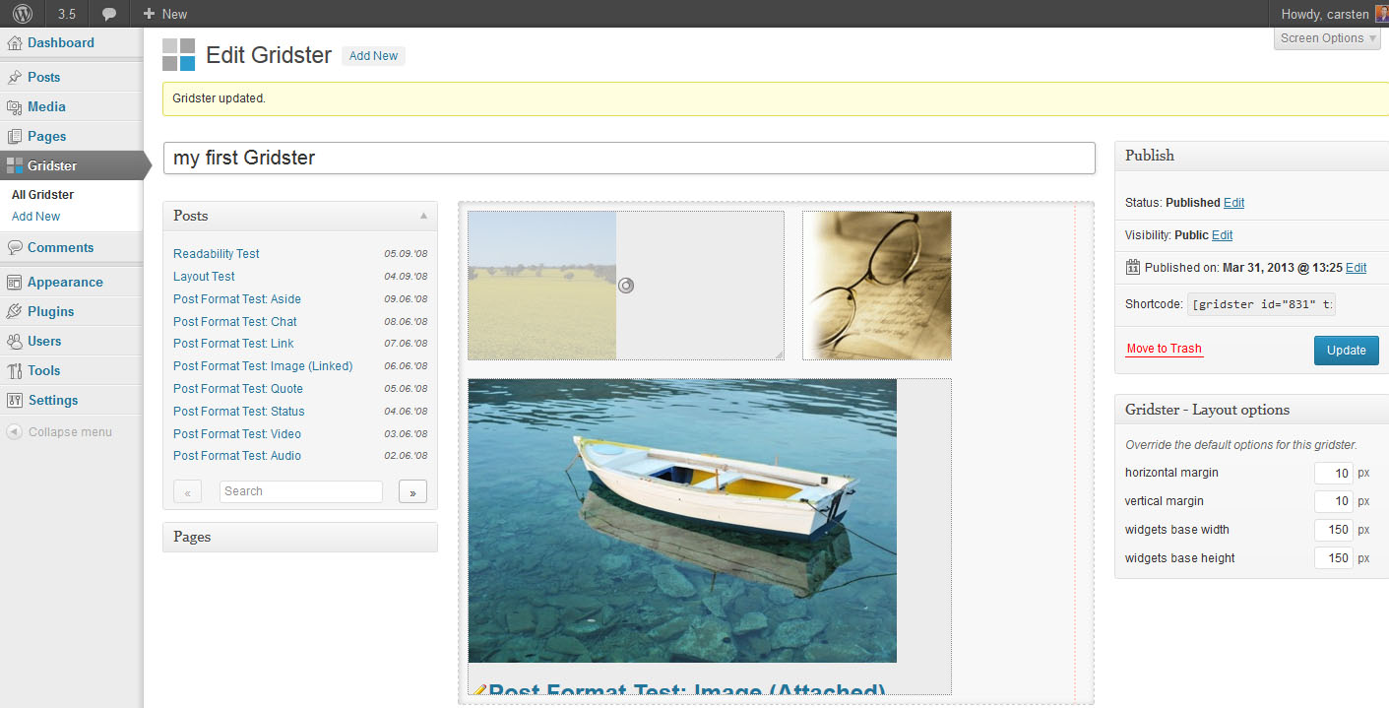This screenshot has width=1389, height=708.
Task: Click the Update button
Action: click(1346, 351)
